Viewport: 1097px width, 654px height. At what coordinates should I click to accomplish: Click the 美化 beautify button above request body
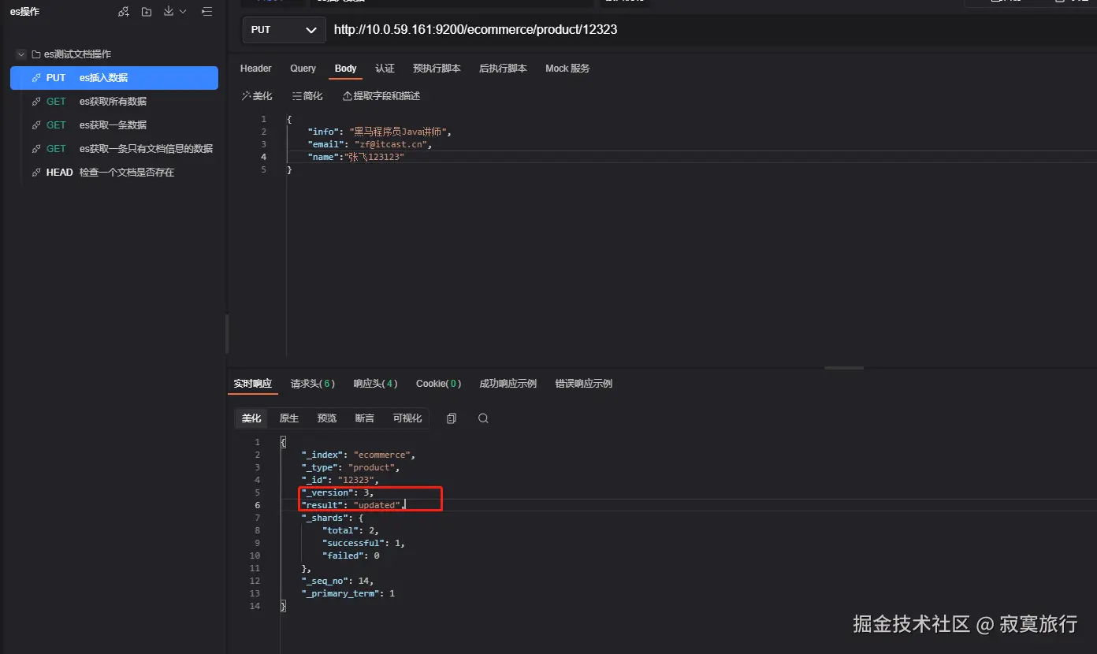[x=257, y=96]
